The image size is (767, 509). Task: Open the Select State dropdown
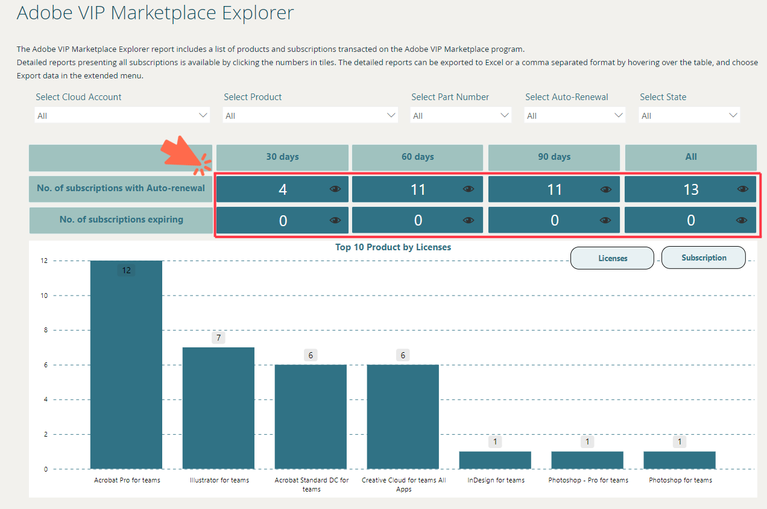point(689,115)
